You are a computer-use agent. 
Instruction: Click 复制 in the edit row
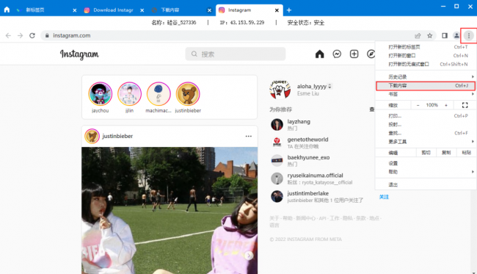[446, 153]
